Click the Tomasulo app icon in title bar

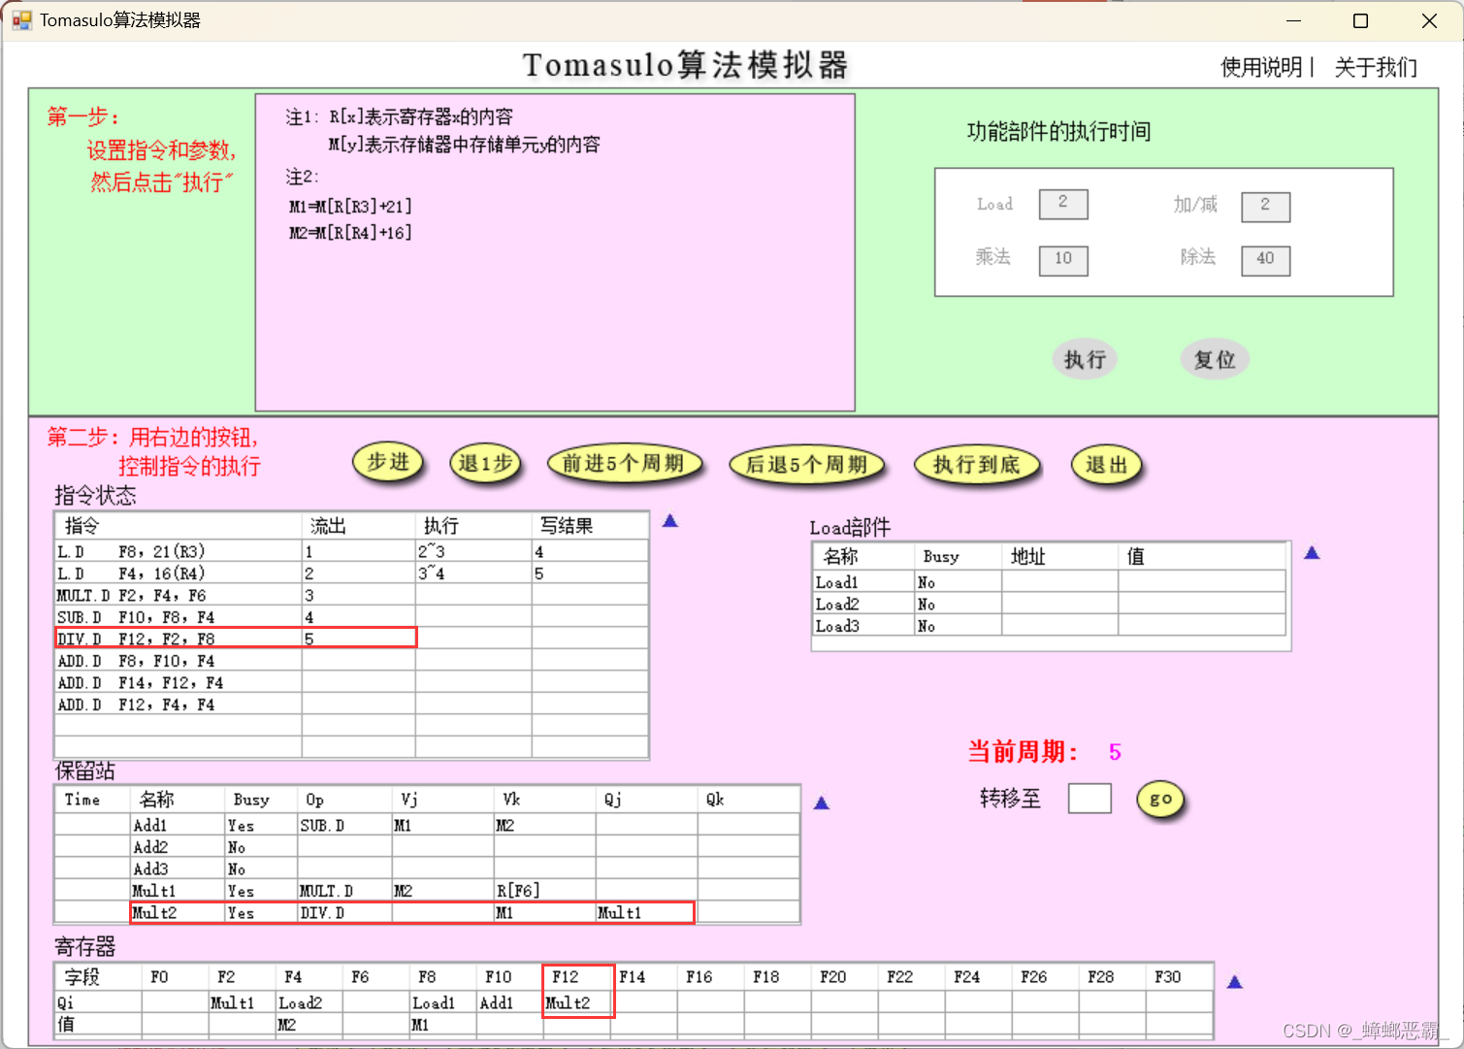(x=21, y=20)
